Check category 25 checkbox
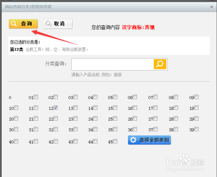This screenshot has width=217, height=177. (x=115, y=118)
